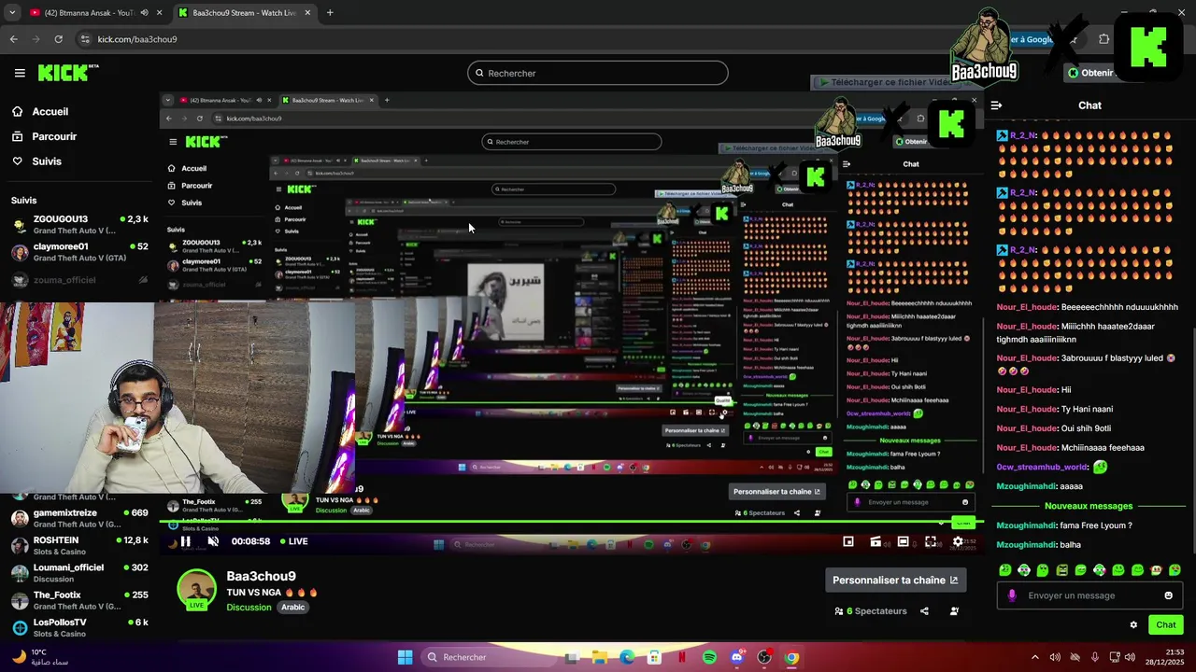Open claymoree01 followed channel

(79, 252)
